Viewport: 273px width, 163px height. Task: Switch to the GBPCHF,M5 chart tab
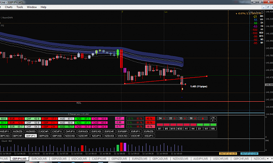(x=241, y=159)
